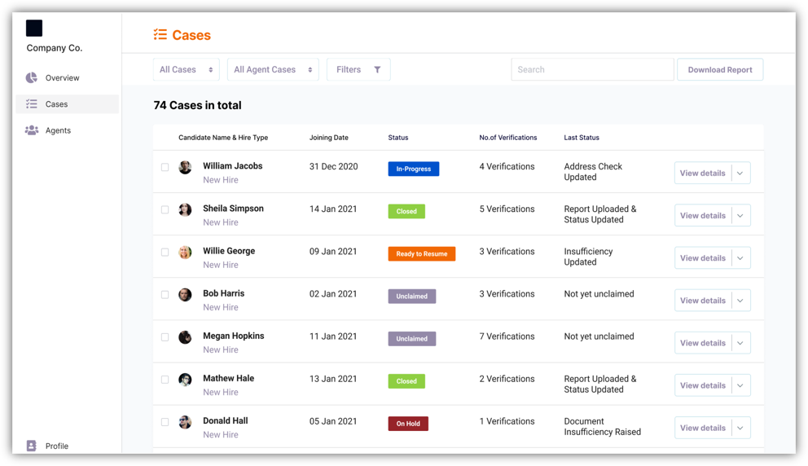Select the Willie George row checkbox
The height and width of the screenshot is (466, 808).
pos(165,252)
